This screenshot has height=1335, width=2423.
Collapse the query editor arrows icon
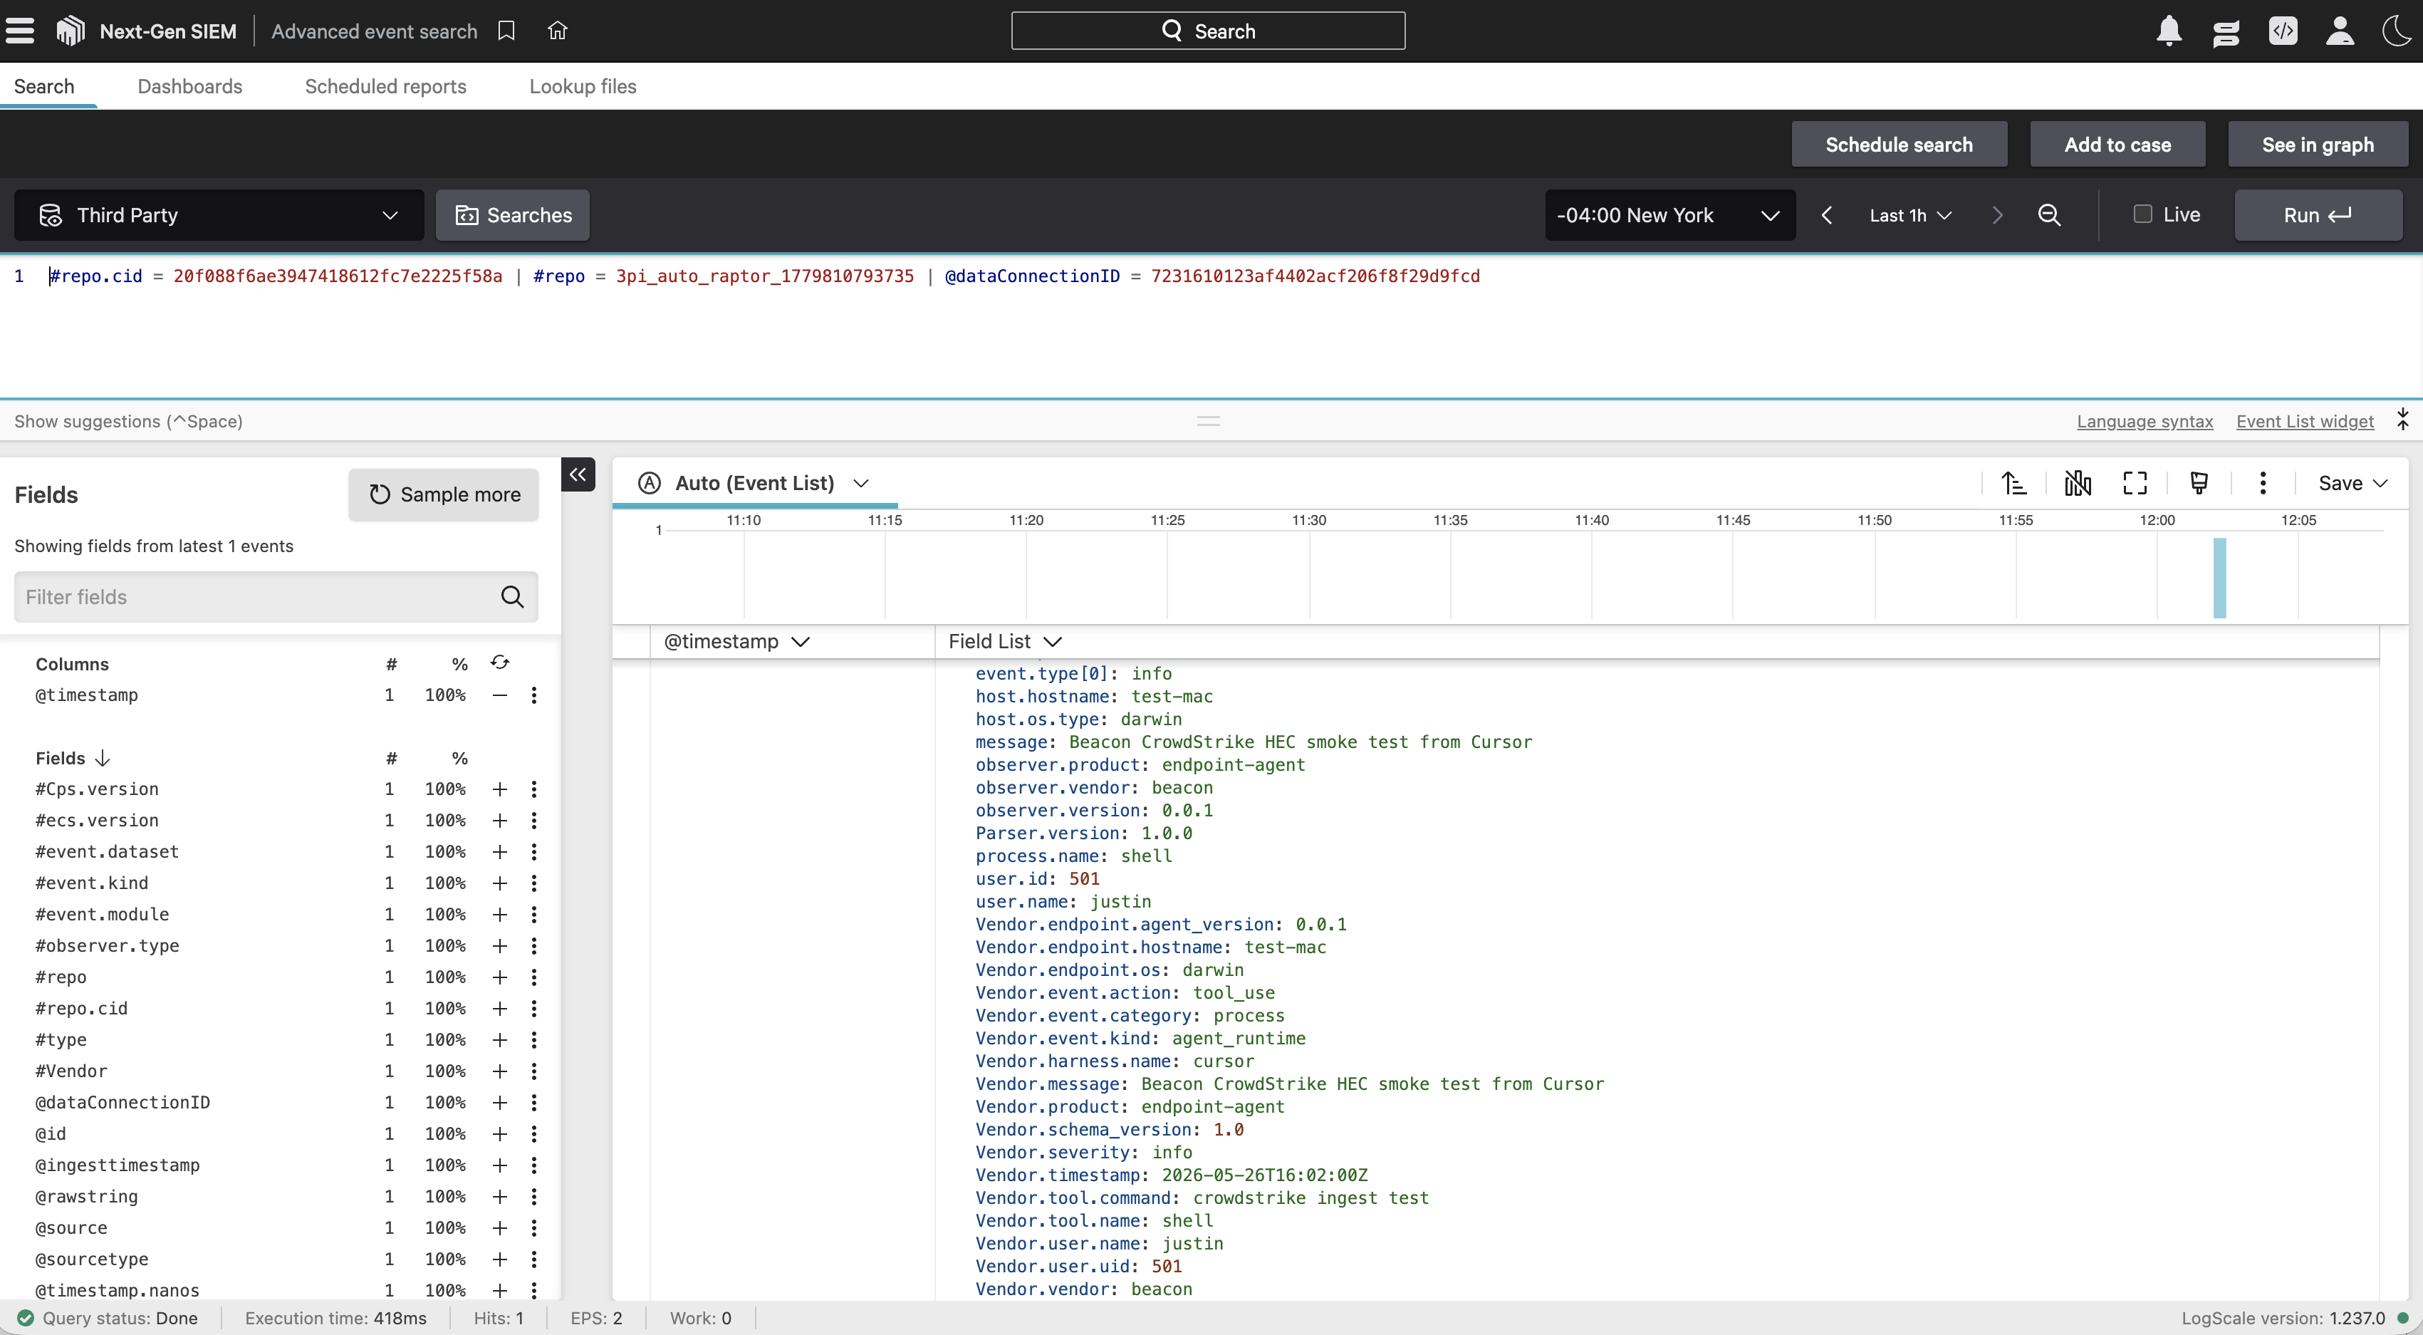click(2403, 420)
